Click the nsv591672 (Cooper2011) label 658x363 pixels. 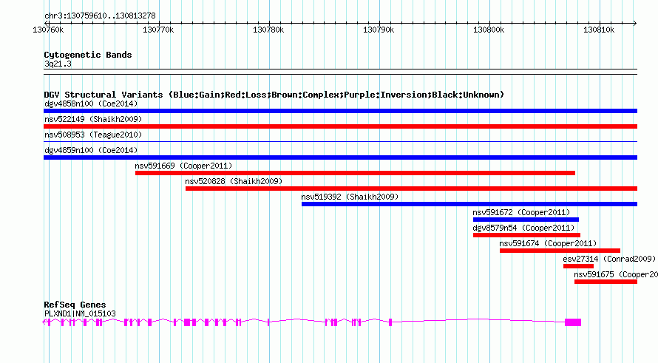point(521,212)
